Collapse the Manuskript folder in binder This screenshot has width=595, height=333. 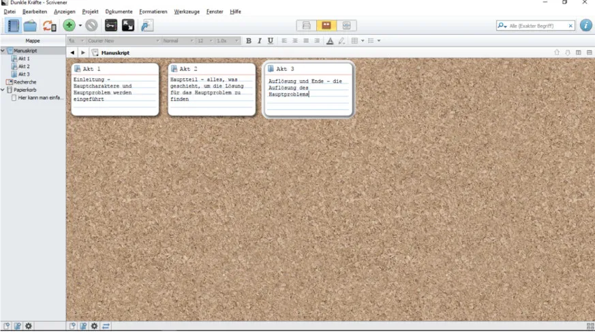3,51
